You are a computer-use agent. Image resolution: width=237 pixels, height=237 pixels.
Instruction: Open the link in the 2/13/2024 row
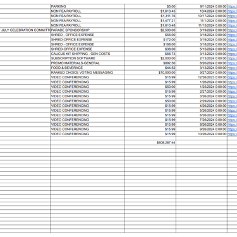[x=232, y=59]
